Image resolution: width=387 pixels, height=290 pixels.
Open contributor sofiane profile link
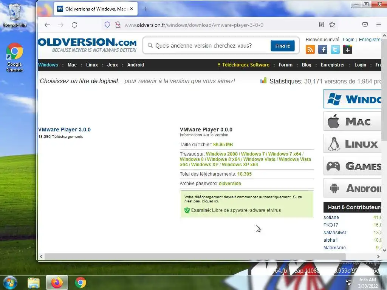click(331, 217)
